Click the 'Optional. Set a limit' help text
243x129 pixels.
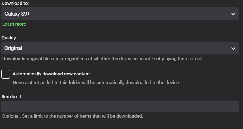(x=72, y=116)
